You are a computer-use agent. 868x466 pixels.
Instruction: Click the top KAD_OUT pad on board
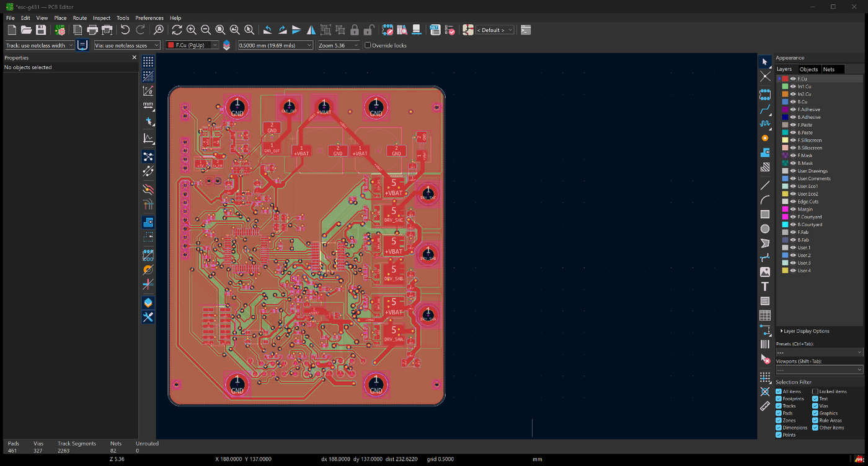tap(289, 106)
